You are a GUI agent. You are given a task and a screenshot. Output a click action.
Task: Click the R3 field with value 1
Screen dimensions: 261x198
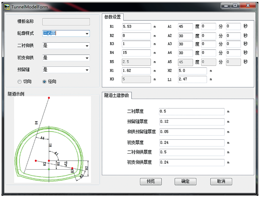[x=137, y=44]
